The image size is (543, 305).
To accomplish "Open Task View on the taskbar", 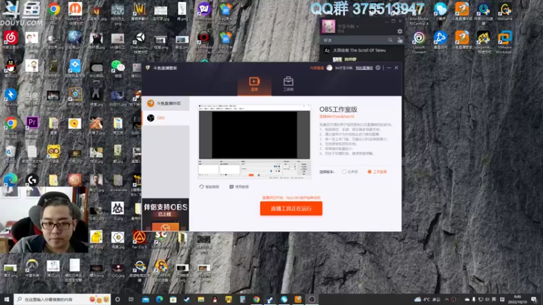I will pos(131,299).
